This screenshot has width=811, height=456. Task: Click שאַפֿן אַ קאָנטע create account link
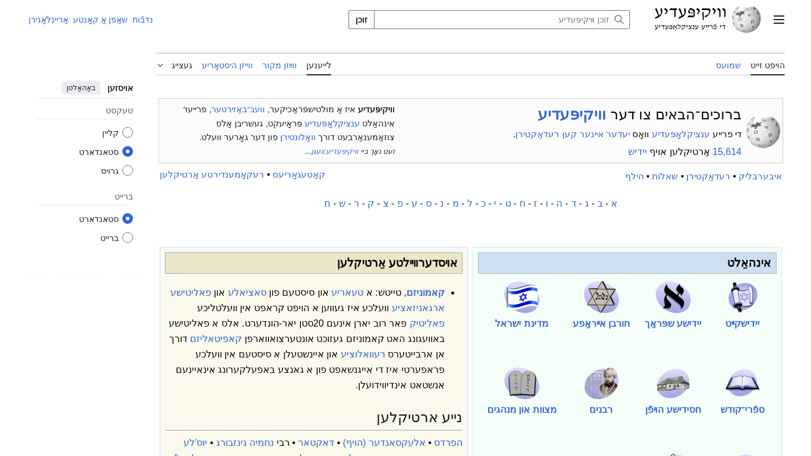point(100,20)
